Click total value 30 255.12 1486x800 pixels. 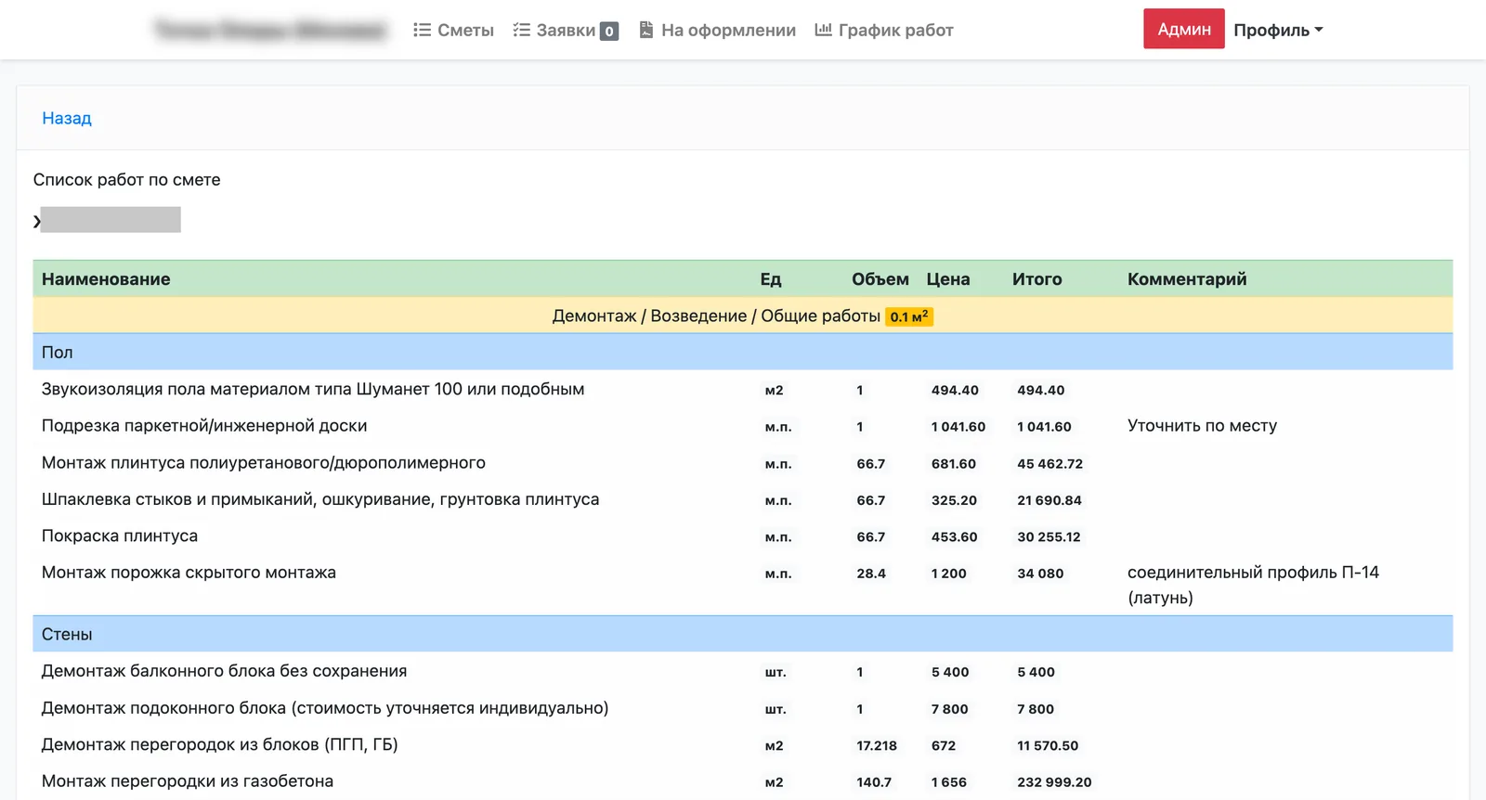click(x=1049, y=537)
